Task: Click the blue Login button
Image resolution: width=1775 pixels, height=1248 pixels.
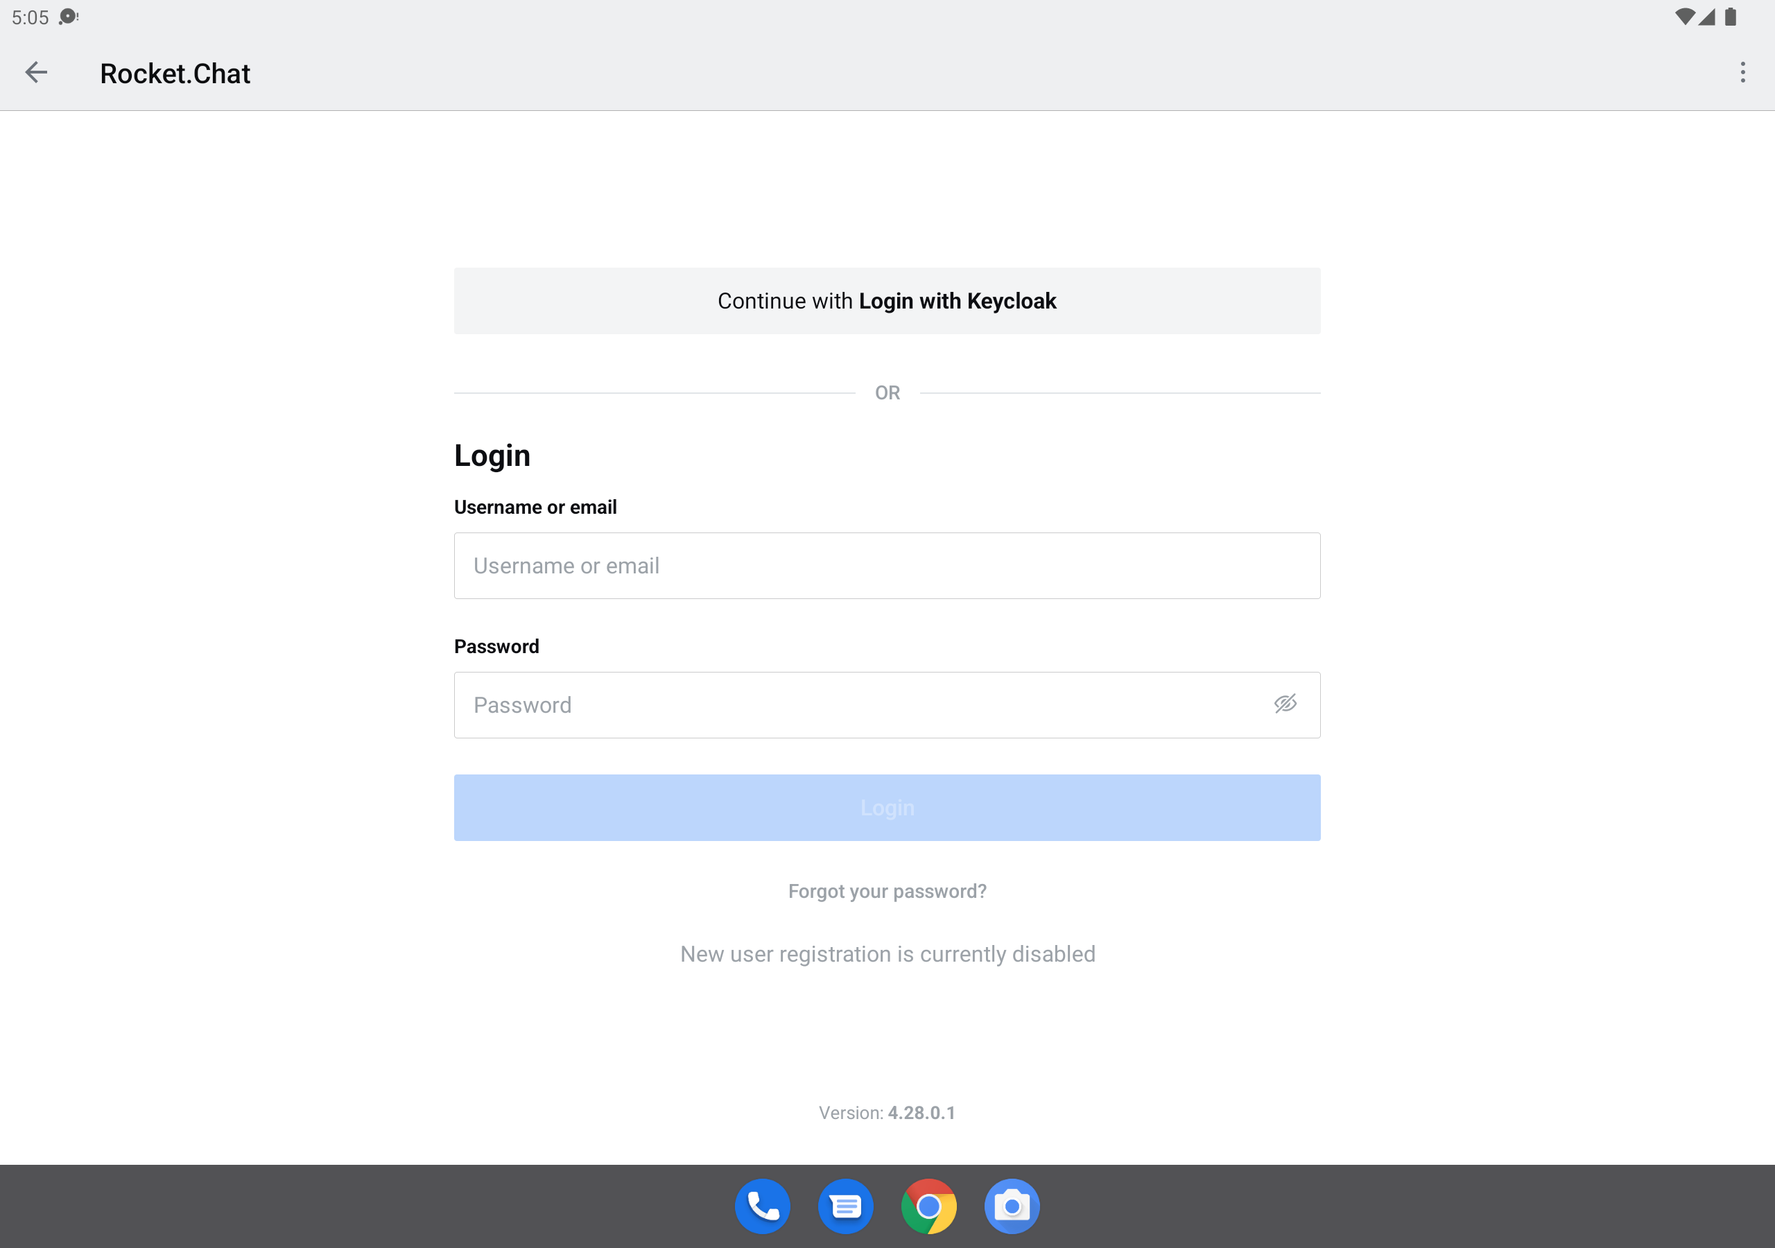Action: (887, 807)
